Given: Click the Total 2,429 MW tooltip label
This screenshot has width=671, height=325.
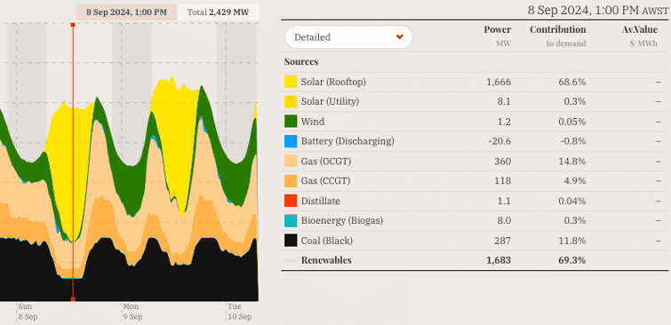Looking at the screenshot, I should (x=219, y=12).
